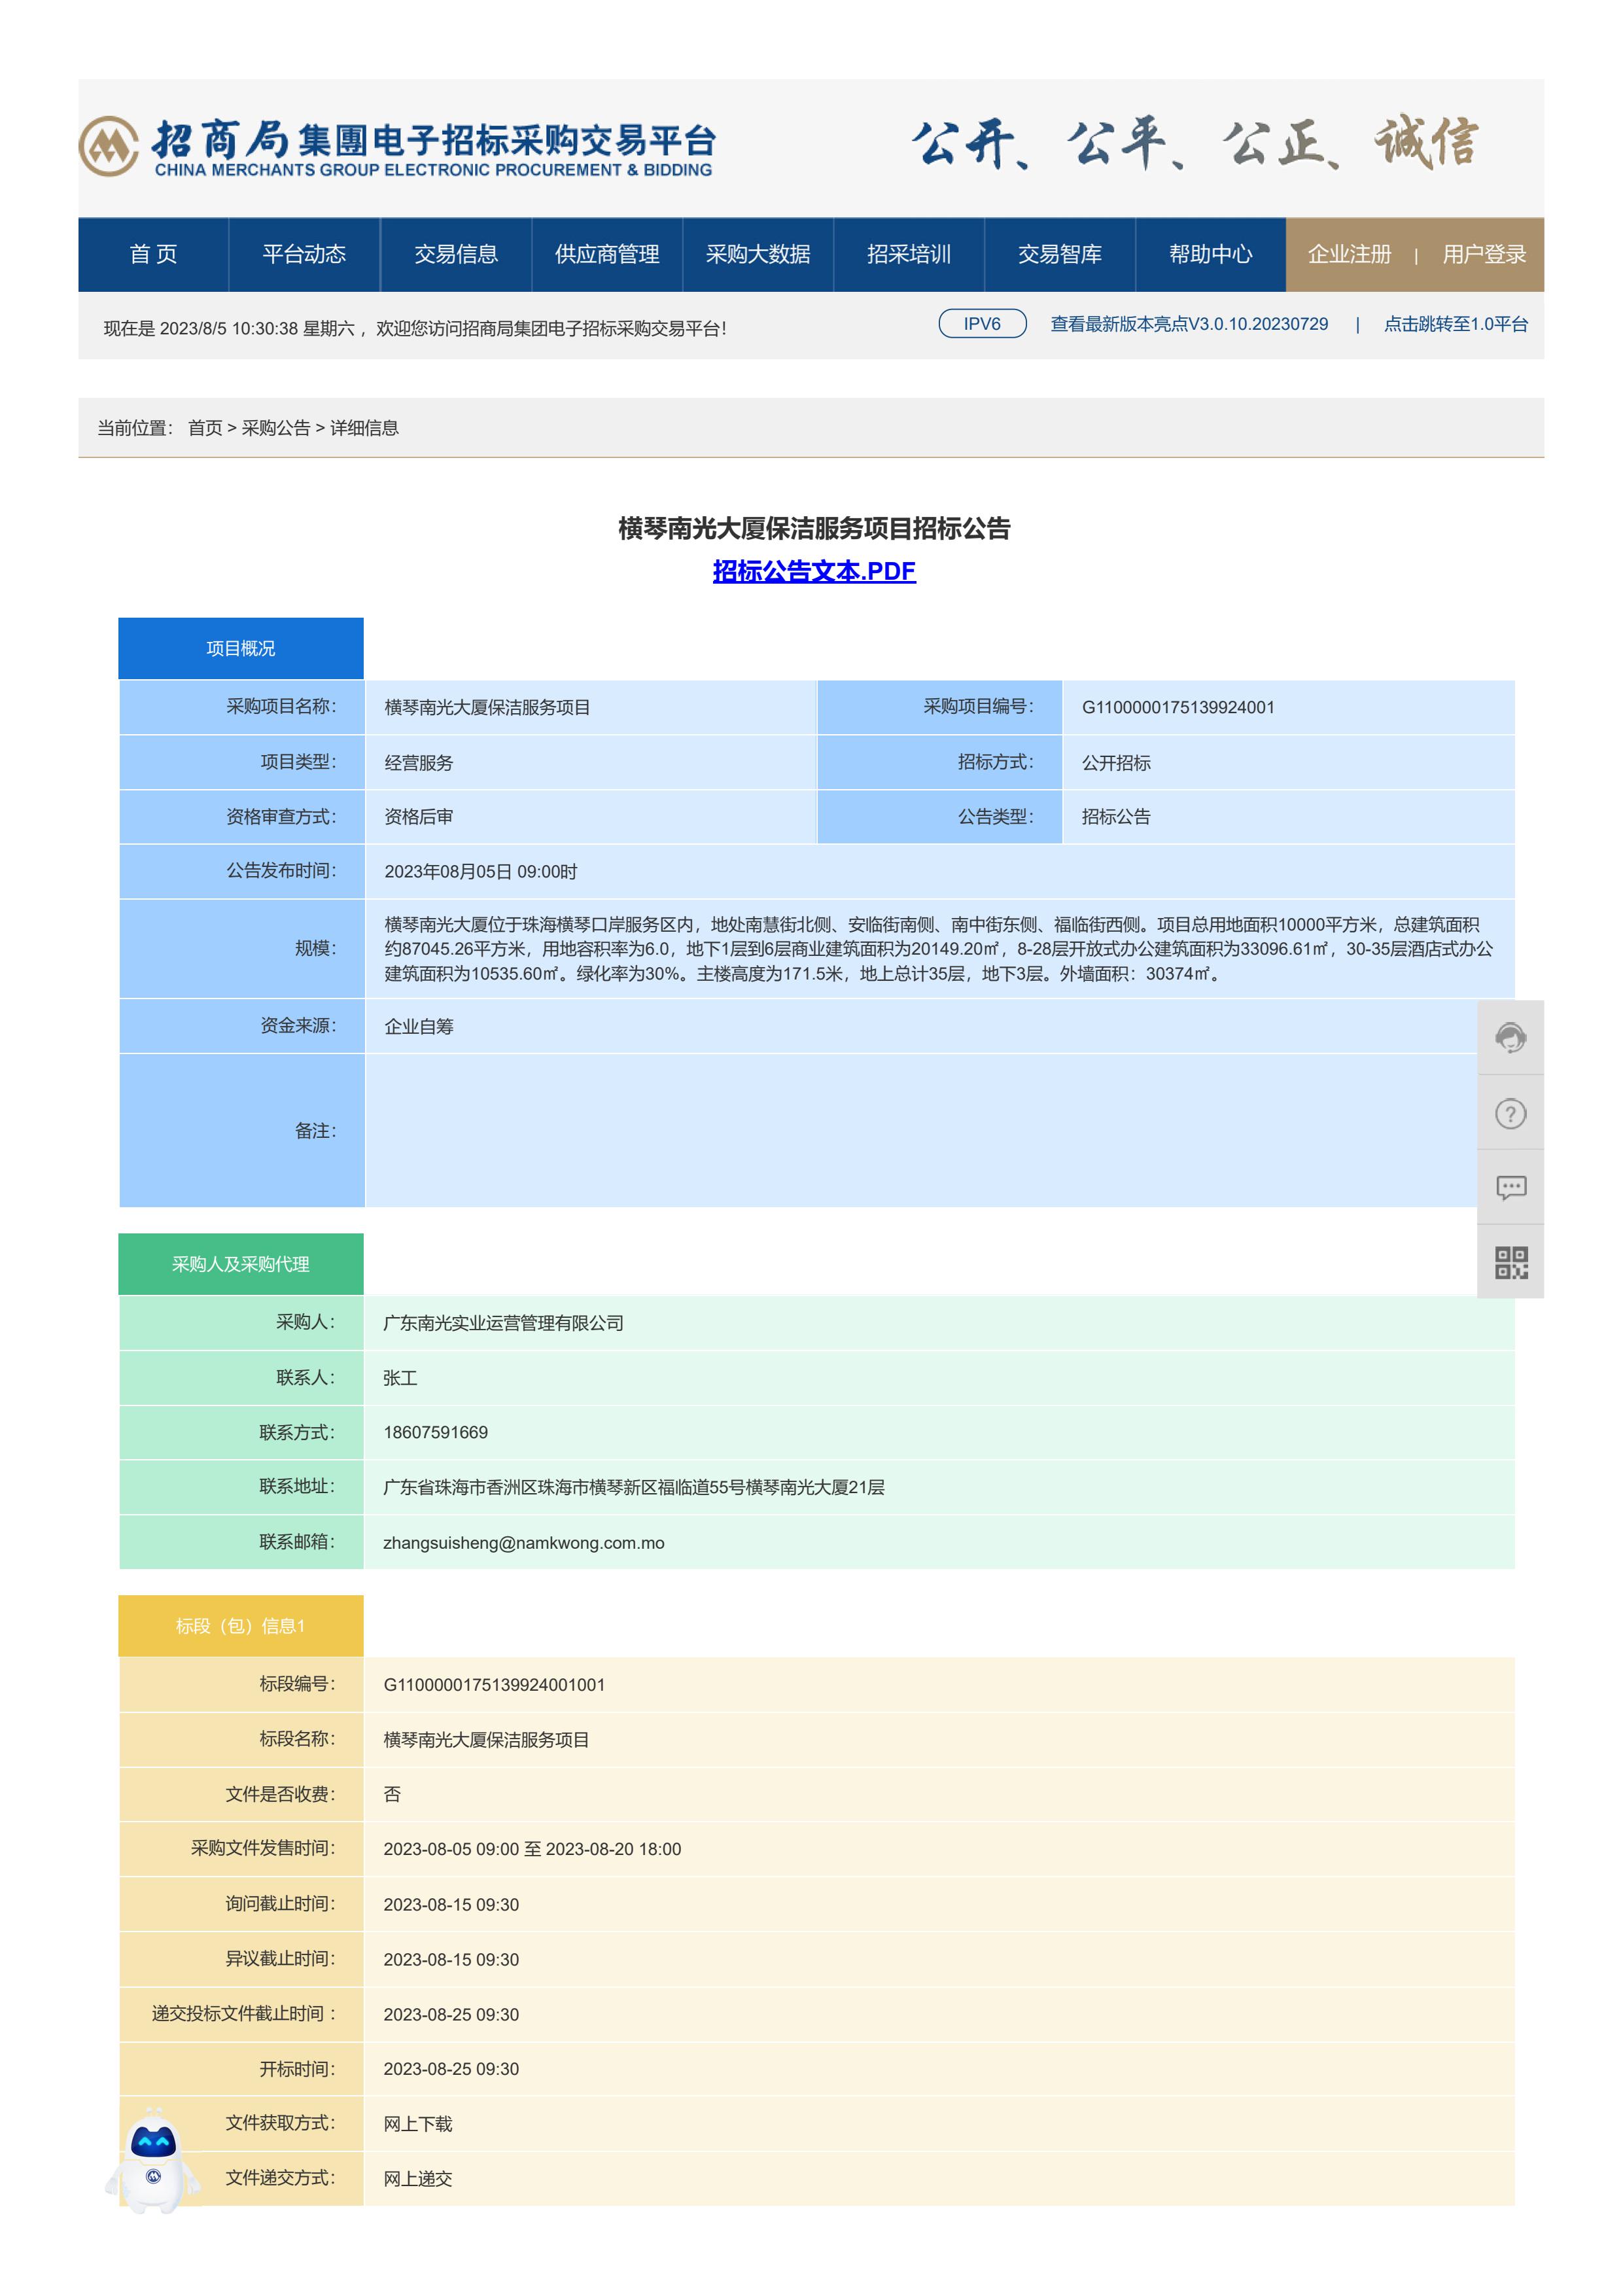Image resolution: width=1623 pixels, height=2296 pixels.
Task: Click 首页 in the breadcrumb
Action: (x=205, y=428)
